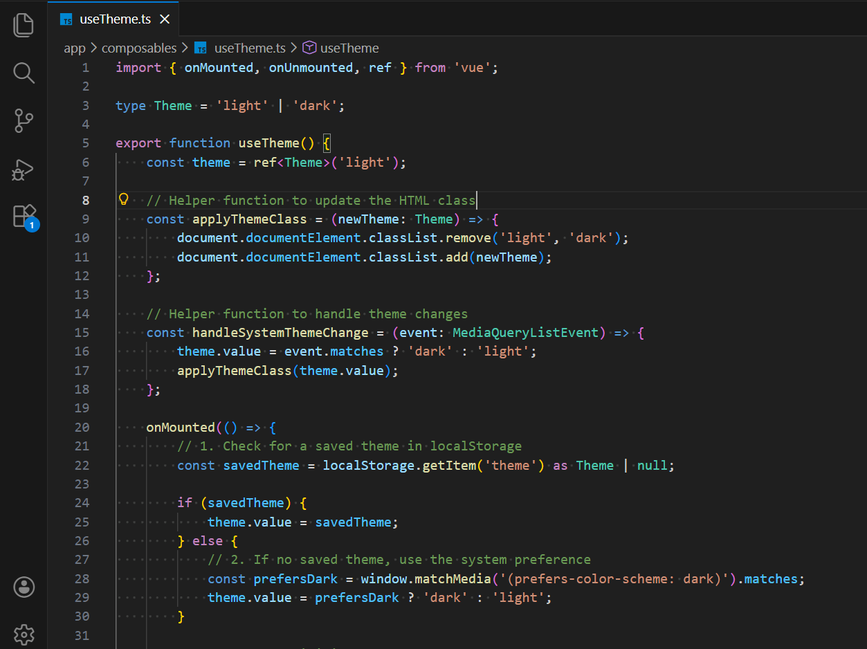Open the Run and Debug view
The image size is (867, 649).
click(24, 170)
